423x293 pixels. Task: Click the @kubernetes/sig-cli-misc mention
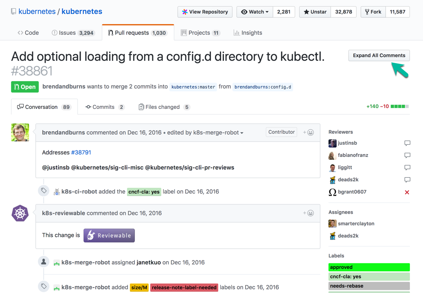107,167
